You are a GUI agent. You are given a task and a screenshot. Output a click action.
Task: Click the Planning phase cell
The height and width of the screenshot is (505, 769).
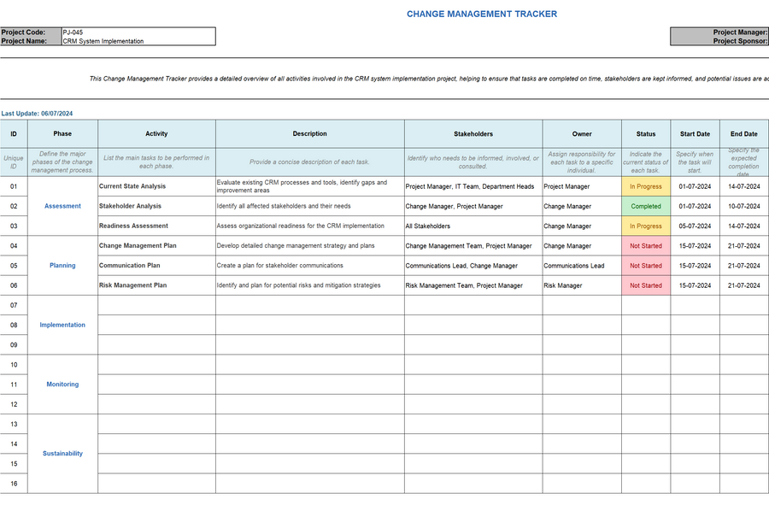click(x=62, y=266)
